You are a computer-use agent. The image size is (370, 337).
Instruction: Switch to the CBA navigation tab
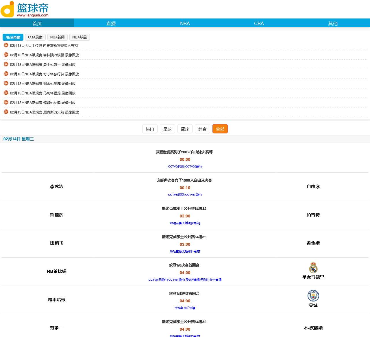(x=259, y=23)
